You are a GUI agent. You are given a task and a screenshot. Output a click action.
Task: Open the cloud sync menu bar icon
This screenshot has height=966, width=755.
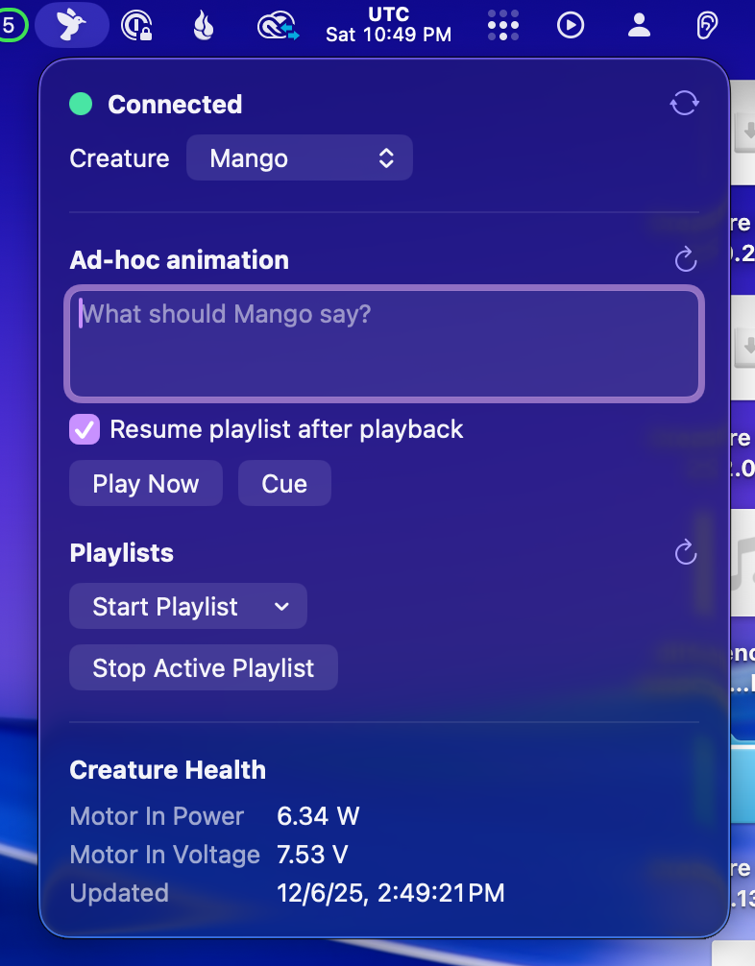[x=278, y=27]
